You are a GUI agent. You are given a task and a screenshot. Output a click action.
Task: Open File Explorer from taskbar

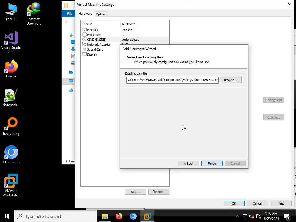(x=105, y=216)
